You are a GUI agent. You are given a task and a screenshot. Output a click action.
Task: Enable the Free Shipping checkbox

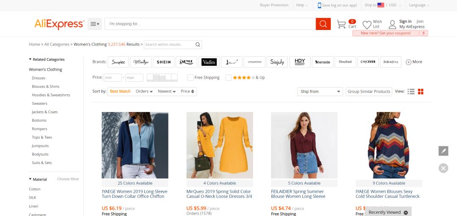pyautogui.click(x=190, y=77)
